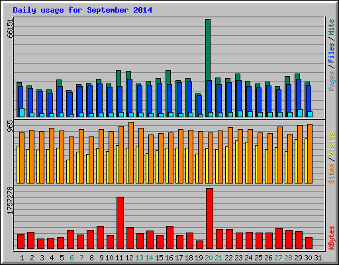The width and height of the screenshot is (339, 265).
Task: Click day 9 on the x-axis
Action: click(101, 258)
